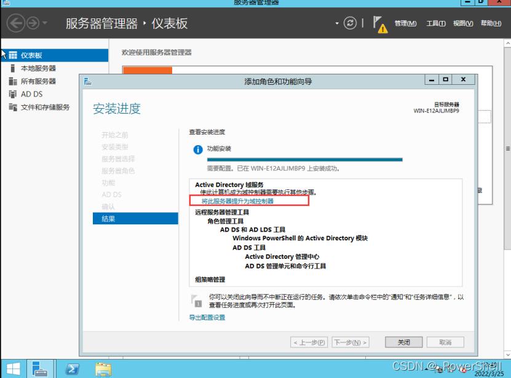Image resolution: width=511 pixels, height=378 pixels.
Task: Go forward with the right arrow button
Action: (x=33, y=23)
